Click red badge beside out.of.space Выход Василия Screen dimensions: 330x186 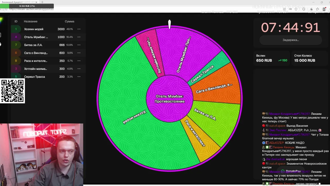(264, 126)
